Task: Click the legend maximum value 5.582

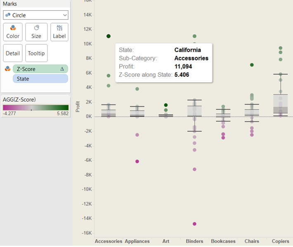Action: [x=63, y=114]
